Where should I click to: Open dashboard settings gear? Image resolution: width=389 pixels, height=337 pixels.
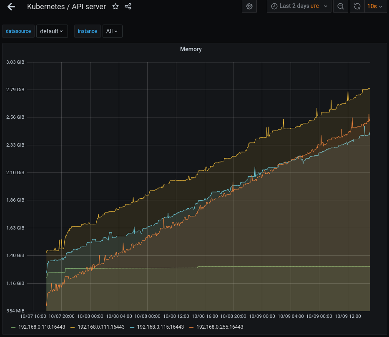tap(249, 6)
